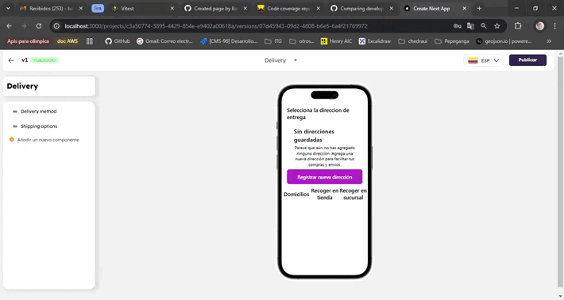Screen dimensions: 564x300
Task: Click Registrar nueva dirección button
Action: pyautogui.click(x=324, y=177)
